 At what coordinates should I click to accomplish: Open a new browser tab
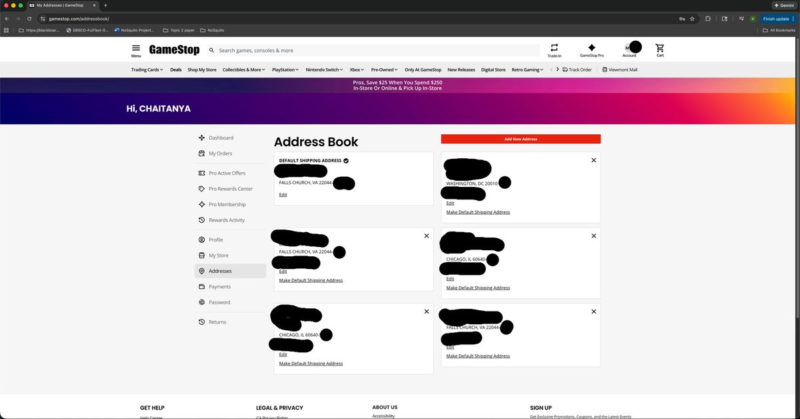click(105, 5)
